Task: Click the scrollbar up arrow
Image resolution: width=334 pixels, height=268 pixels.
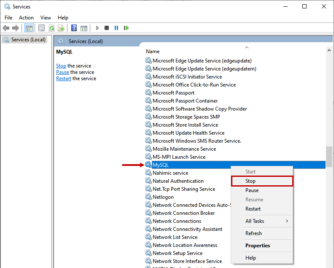Action: (x=329, y=50)
